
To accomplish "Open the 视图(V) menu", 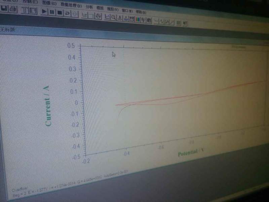I will point(113,9).
